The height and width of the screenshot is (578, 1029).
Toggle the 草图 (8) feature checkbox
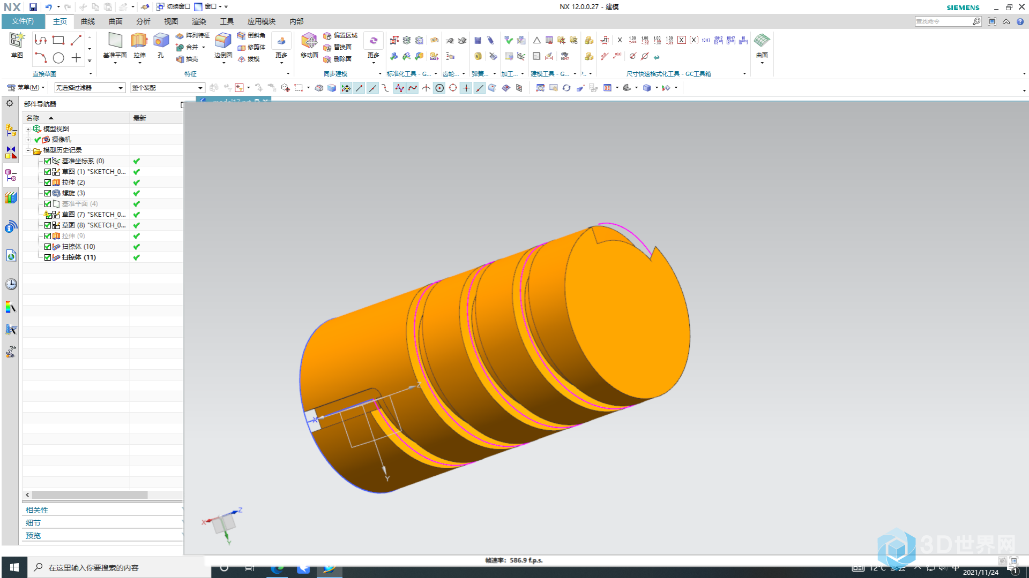coord(48,225)
